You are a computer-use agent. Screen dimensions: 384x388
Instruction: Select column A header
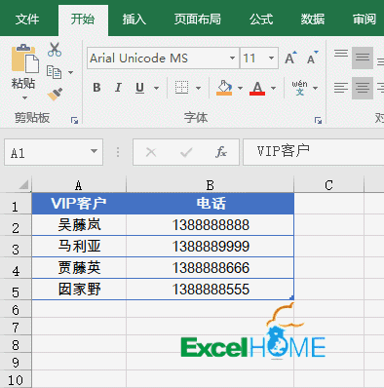79,185
